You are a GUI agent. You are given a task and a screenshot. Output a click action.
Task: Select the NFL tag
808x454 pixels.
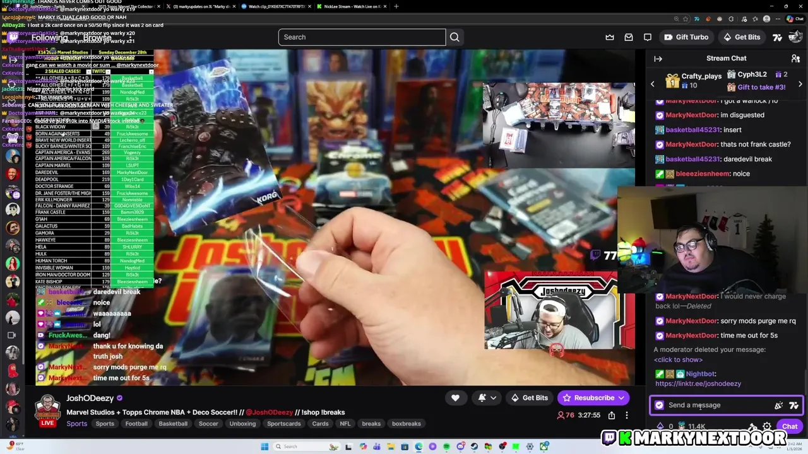coord(345,424)
